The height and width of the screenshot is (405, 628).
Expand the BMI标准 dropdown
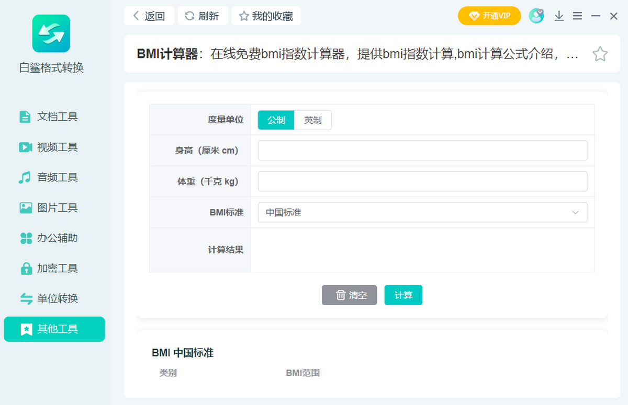point(422,213)
